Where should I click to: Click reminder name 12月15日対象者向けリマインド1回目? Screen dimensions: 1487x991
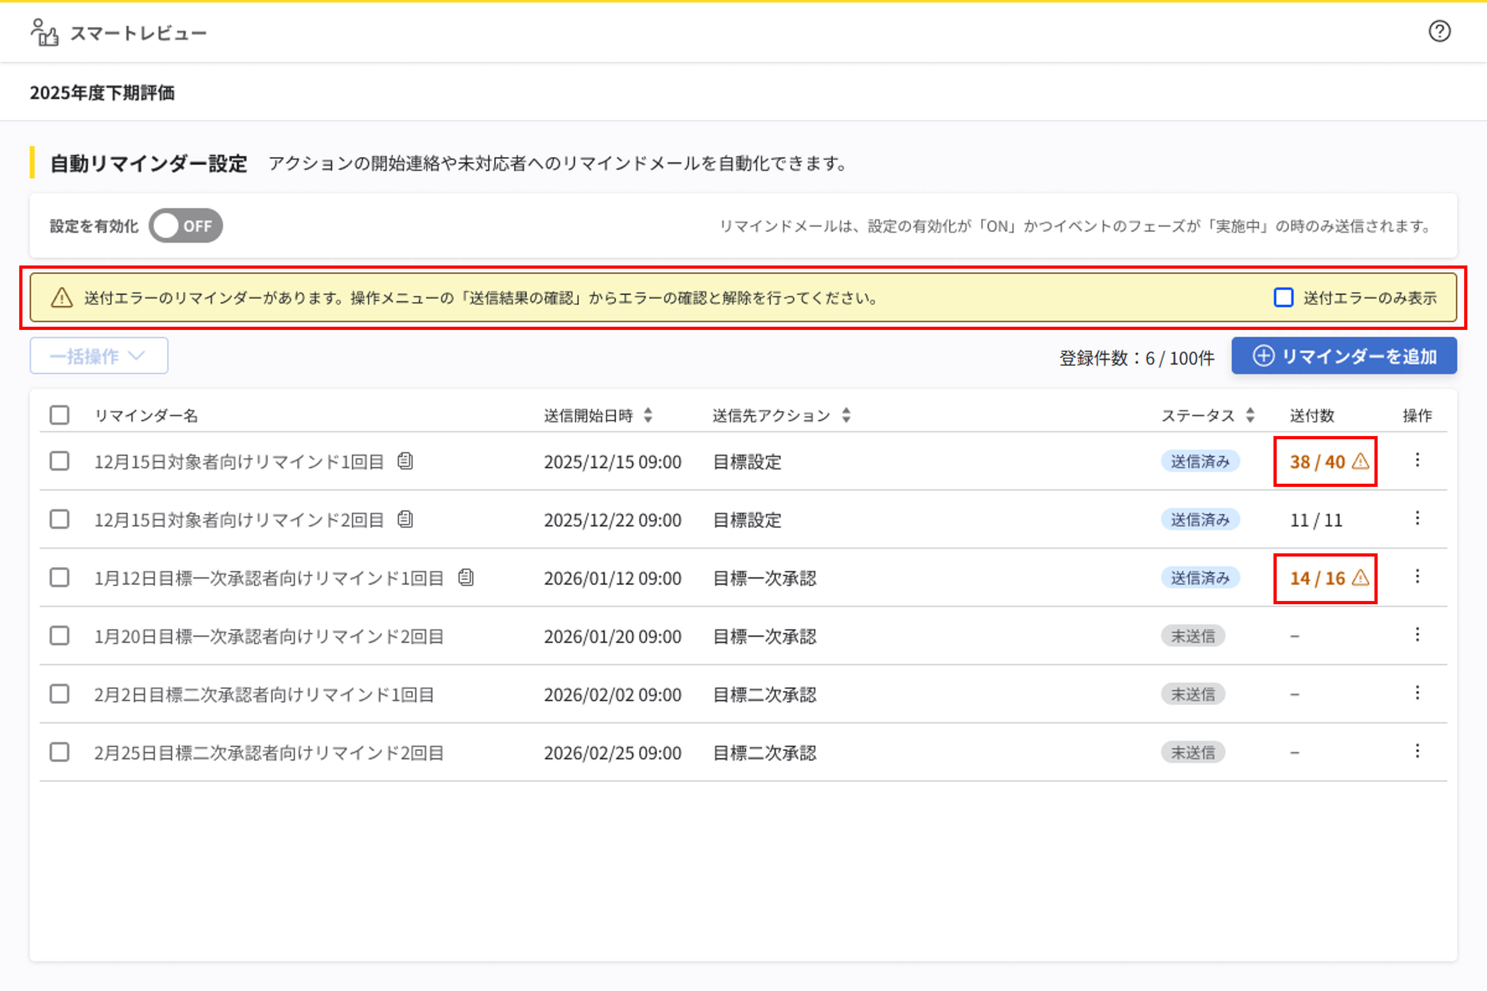239,462
